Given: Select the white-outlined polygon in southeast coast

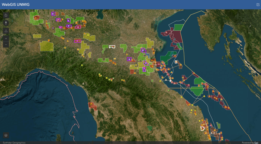Looking at the screenshot, I should point(203,129).
